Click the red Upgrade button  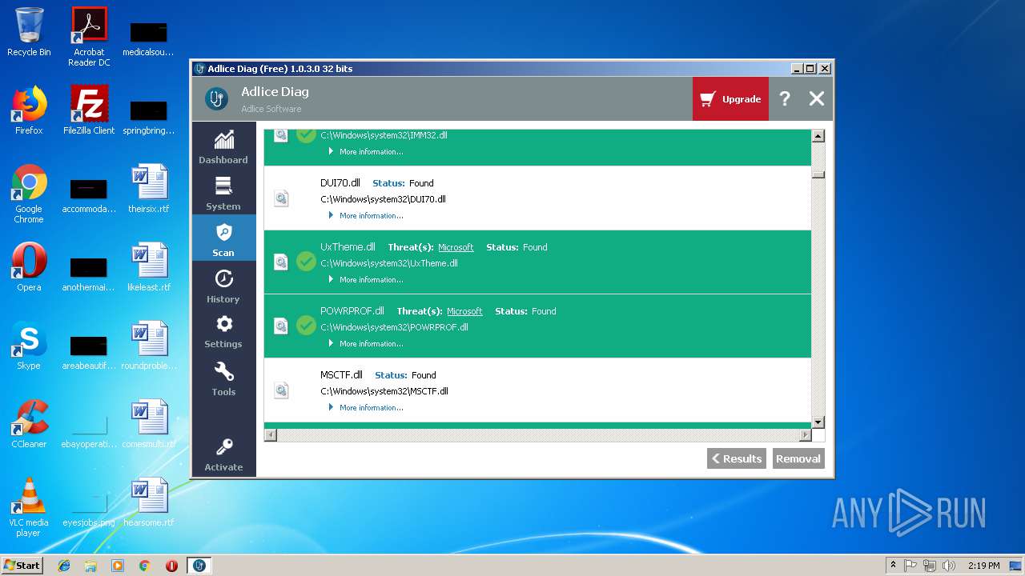pyautogui.click(x=730, y=98)
